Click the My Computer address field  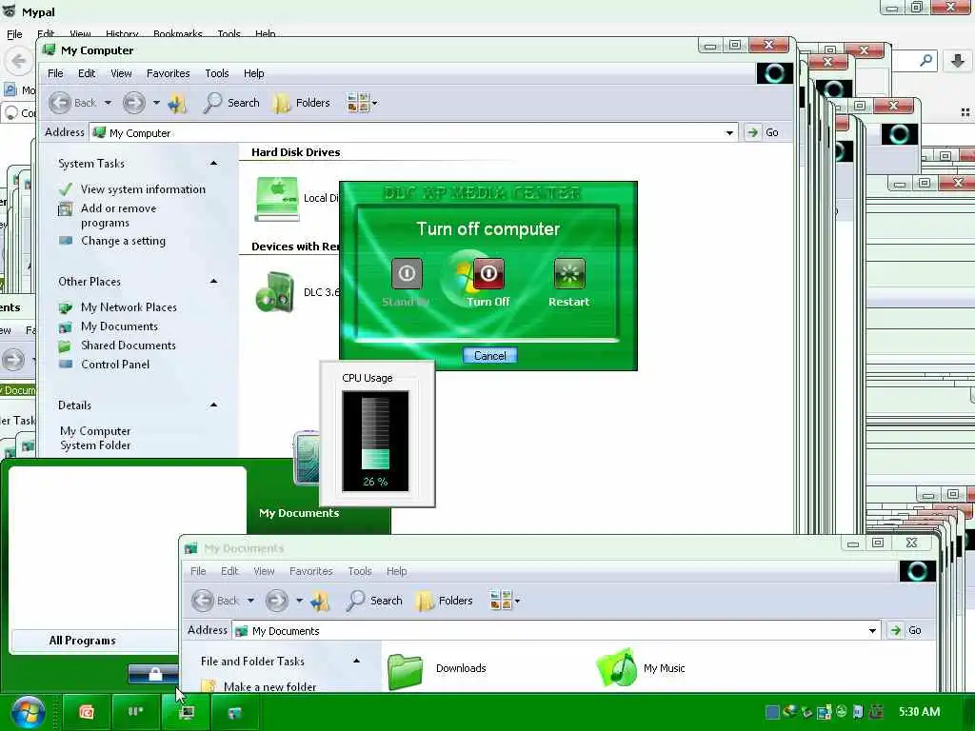[x=413, y=132]
